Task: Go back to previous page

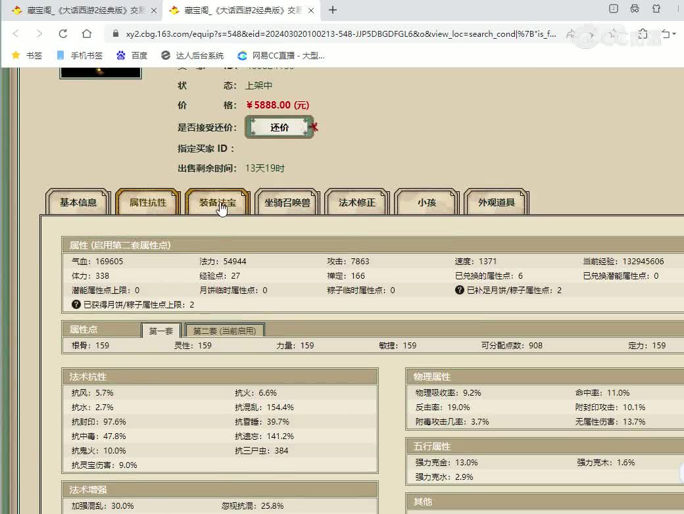Action: (16, 34)
